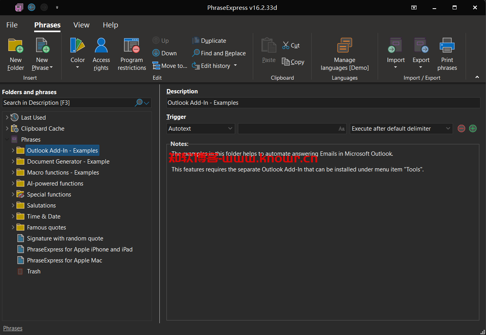This screenshot has height=335, width=486.
Task: Expand the Clipboard Cache node
Action: (x=7, y=129)
